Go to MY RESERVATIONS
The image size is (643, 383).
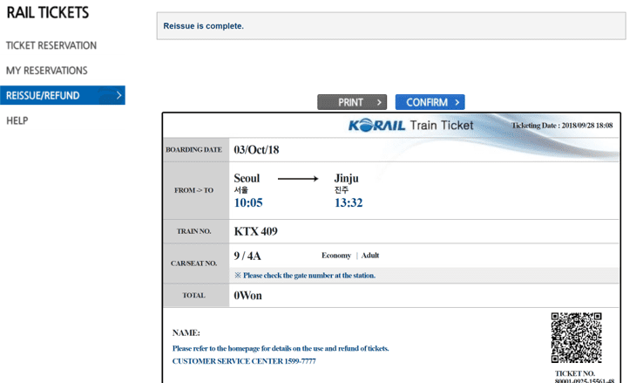pos(46,70)
